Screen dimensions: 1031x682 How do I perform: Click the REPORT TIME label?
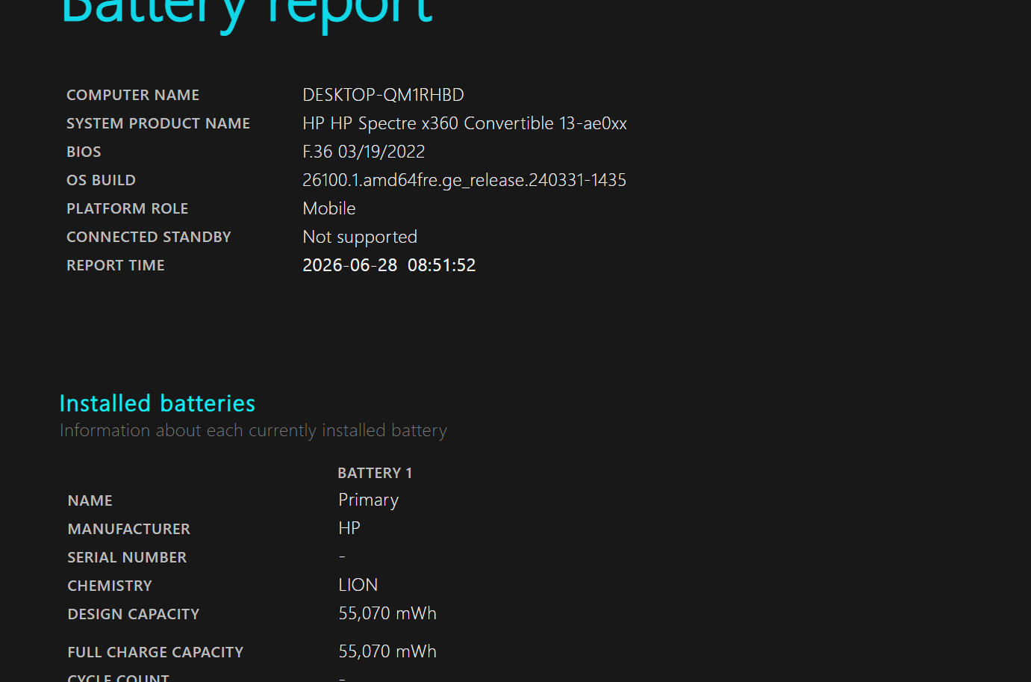(x=115, y=265)
